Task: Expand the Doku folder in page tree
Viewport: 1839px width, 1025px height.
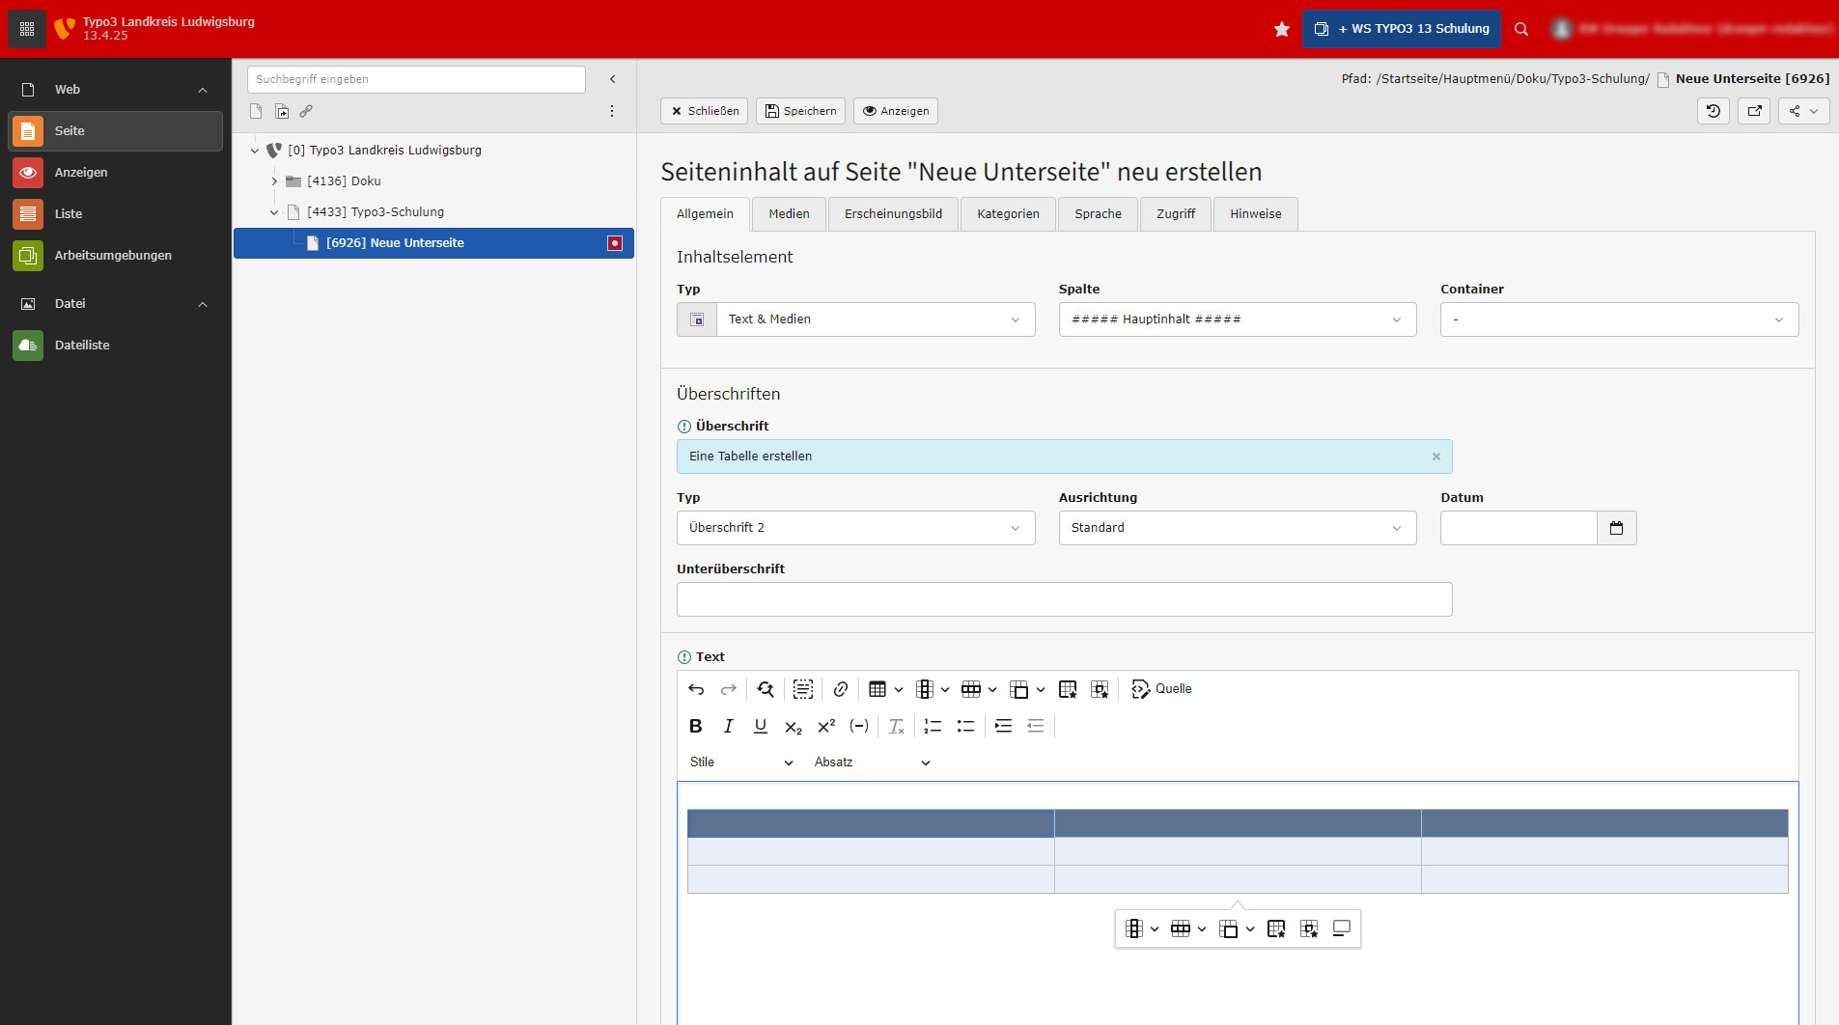Action: [x=274, y=181]
